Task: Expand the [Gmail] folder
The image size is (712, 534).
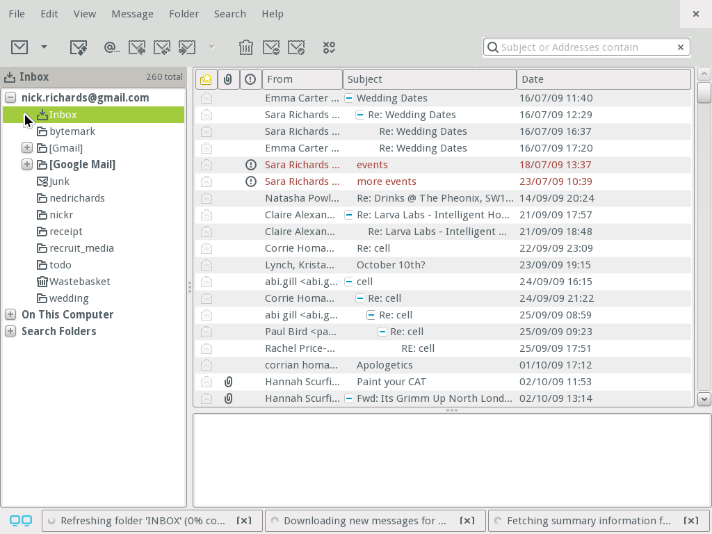Action: [26, 147]
